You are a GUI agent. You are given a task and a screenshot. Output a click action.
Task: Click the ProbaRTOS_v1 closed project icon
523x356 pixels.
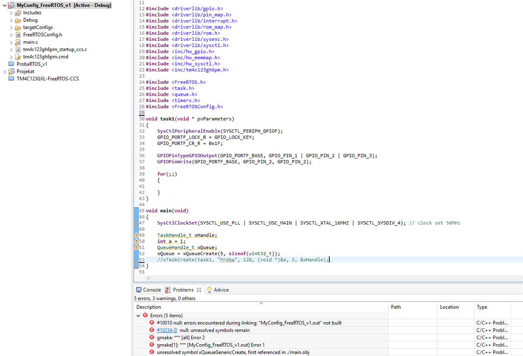(x=11, y=64)
